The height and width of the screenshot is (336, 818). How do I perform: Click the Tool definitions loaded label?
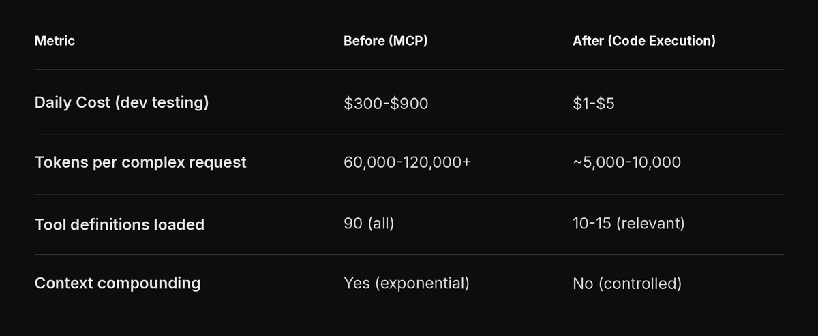point(119,224)
